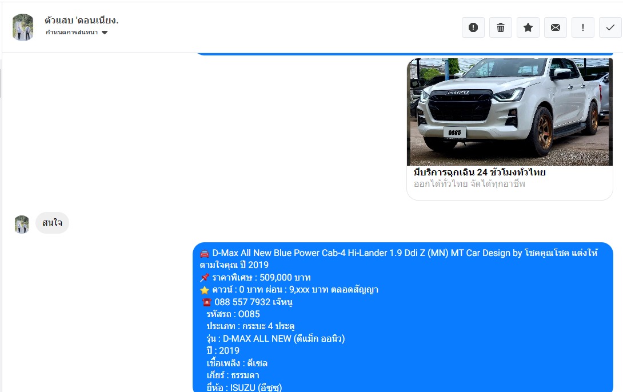Click the D-Max All New Blue Power headline
623x392 pixels.
tap(399, 258)
